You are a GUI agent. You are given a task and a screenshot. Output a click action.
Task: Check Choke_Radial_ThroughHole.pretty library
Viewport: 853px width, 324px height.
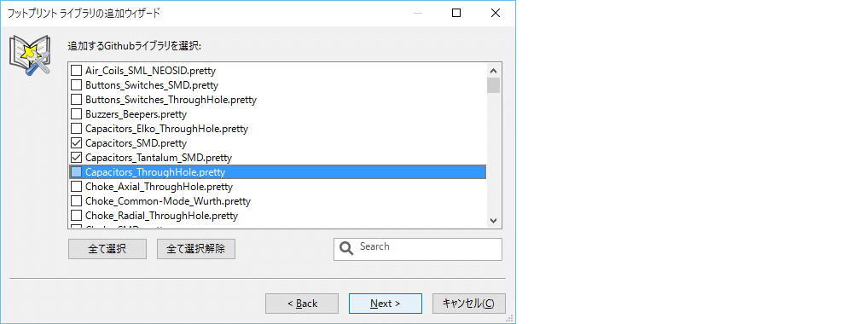coord(77,216)
